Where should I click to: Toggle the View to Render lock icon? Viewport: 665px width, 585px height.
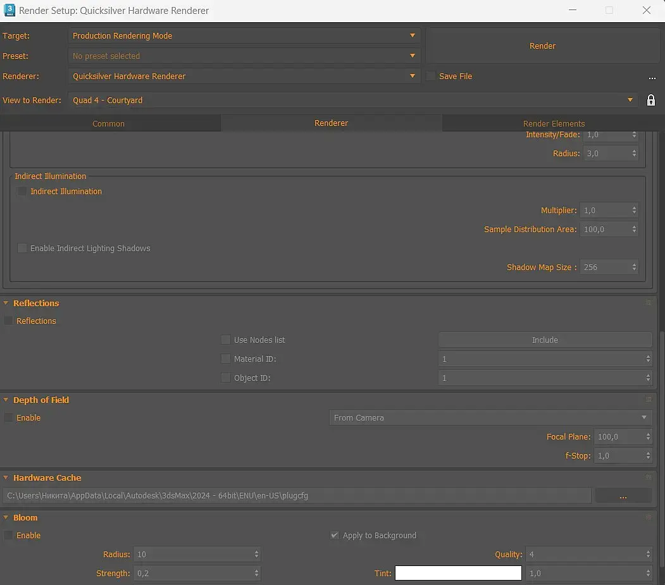(650, 101)
